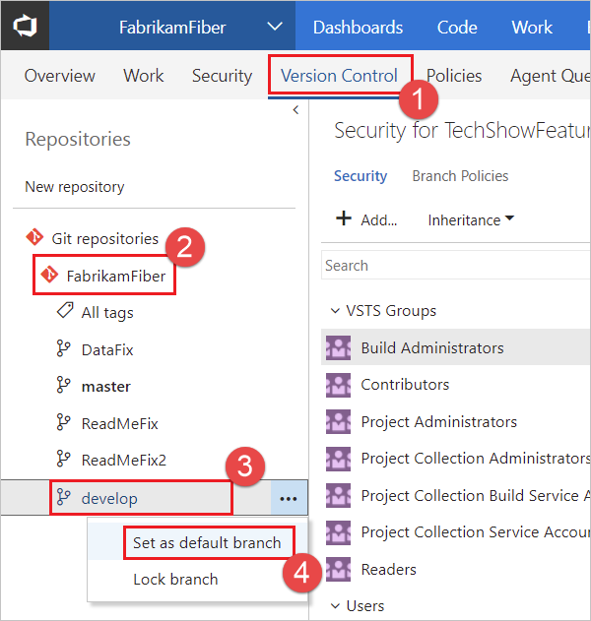Screen dimensions: 591x621
Task: Switch to the Version Control tab
Action: 339,76
